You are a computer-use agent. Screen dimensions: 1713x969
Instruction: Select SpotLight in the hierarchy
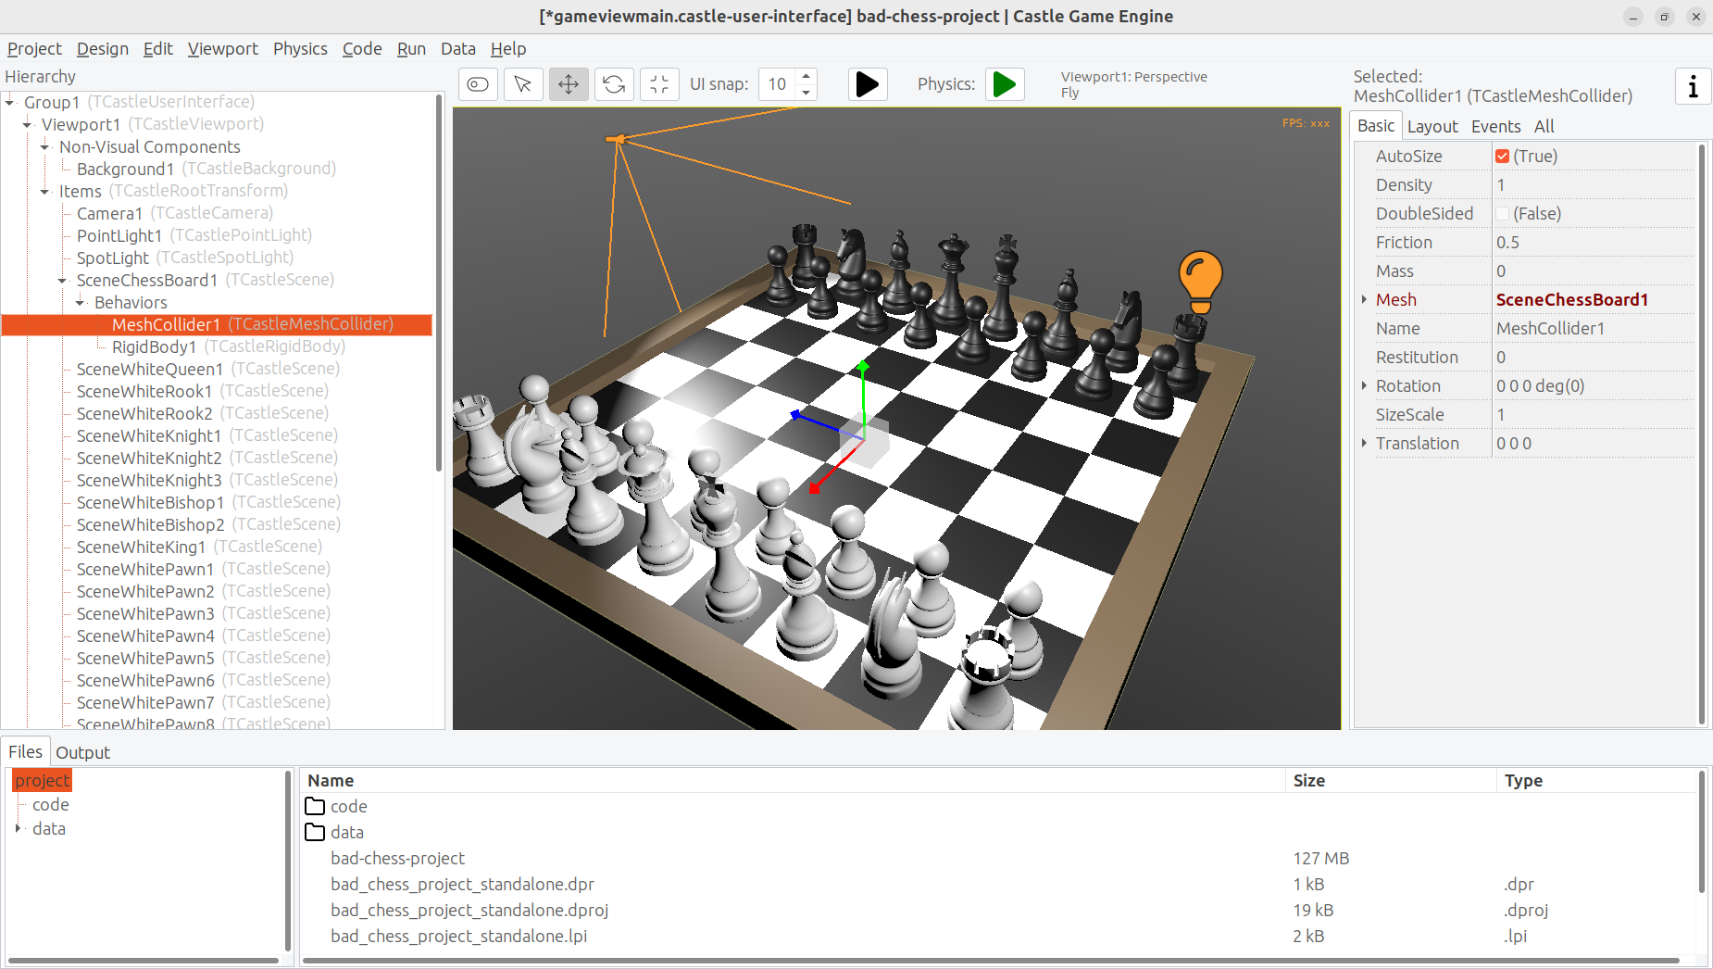(x=185, y=258)
